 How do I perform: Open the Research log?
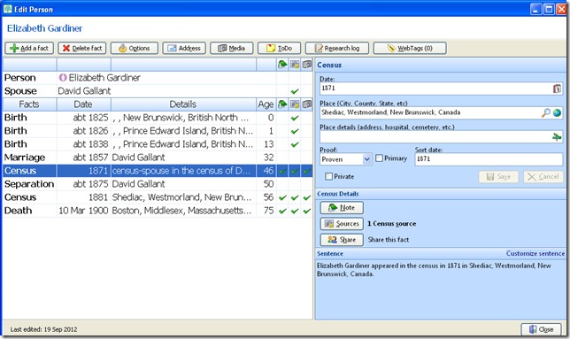[x=337, y=48]
